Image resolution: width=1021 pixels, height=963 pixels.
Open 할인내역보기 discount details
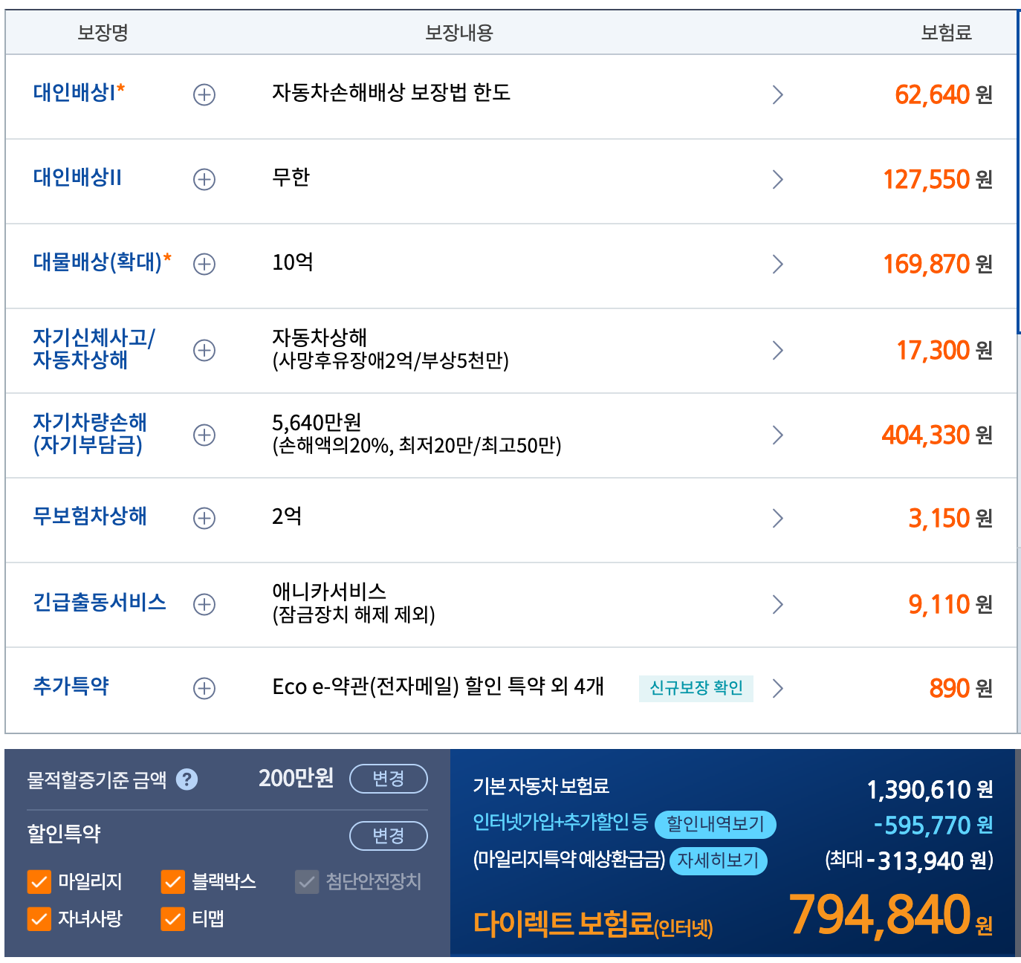coord(715,825)
